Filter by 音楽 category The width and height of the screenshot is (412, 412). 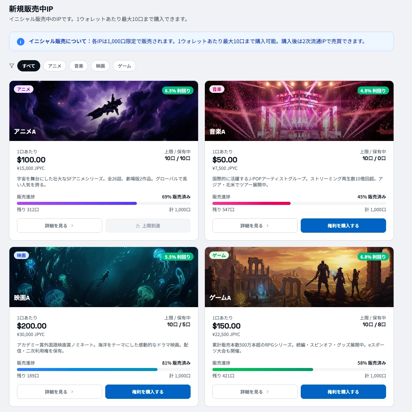tap(79, 66)
